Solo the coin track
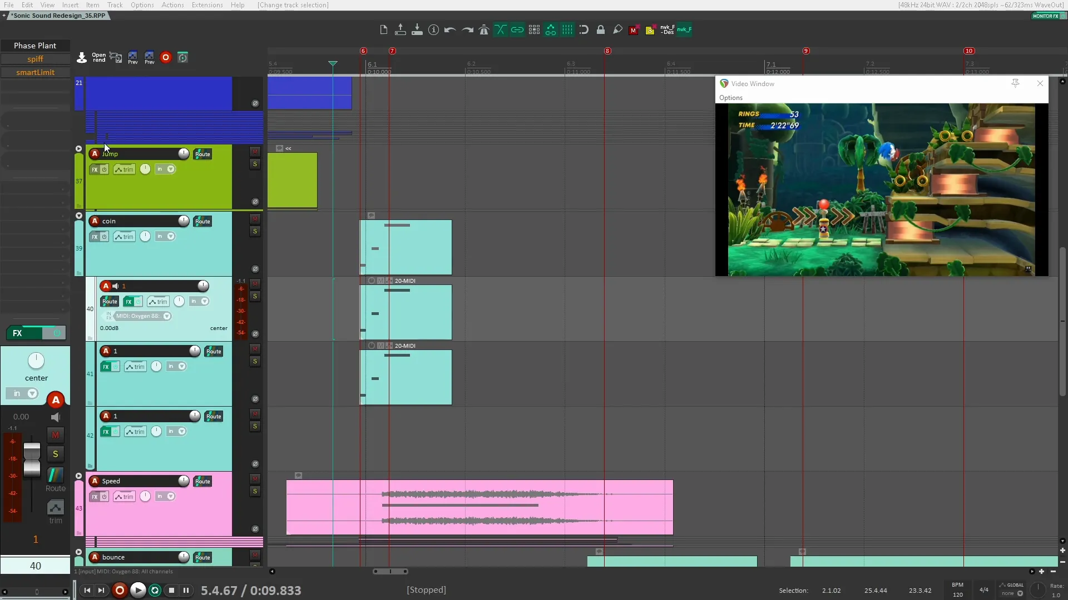Viewport: 1068px width, 600px height. [255, 231]
